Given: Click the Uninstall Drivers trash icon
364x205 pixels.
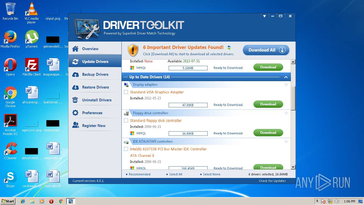Looking at the screenshot, I should click(75, 100).
